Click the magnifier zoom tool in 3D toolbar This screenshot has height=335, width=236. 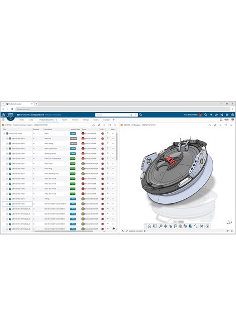[x=161, y=226]
